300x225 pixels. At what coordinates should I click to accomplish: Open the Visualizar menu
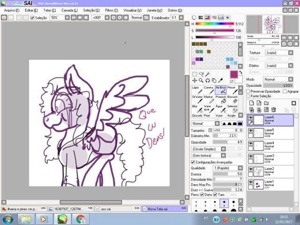click(132, 10)
